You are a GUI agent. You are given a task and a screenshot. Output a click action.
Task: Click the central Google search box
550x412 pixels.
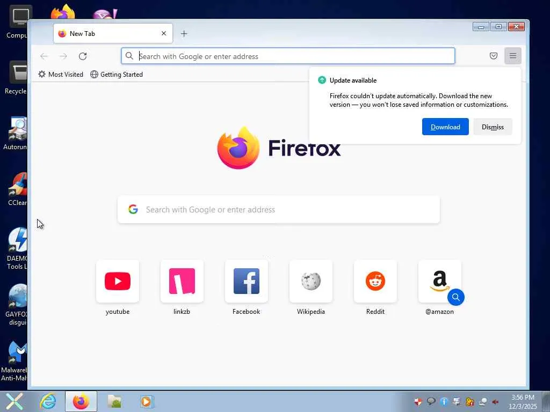click(279, 210)
